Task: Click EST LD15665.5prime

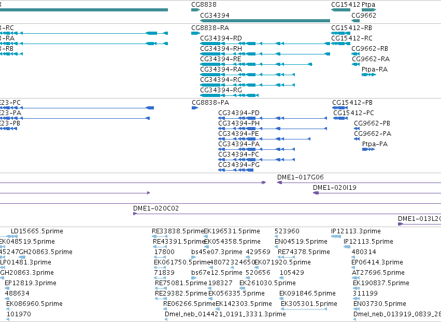Action: (37, 231)
